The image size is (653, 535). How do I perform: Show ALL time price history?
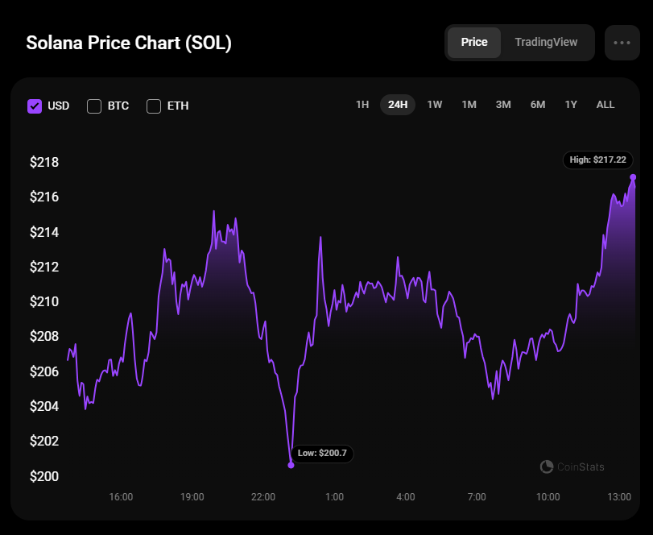pyautogui.click(x=605, y=105)
